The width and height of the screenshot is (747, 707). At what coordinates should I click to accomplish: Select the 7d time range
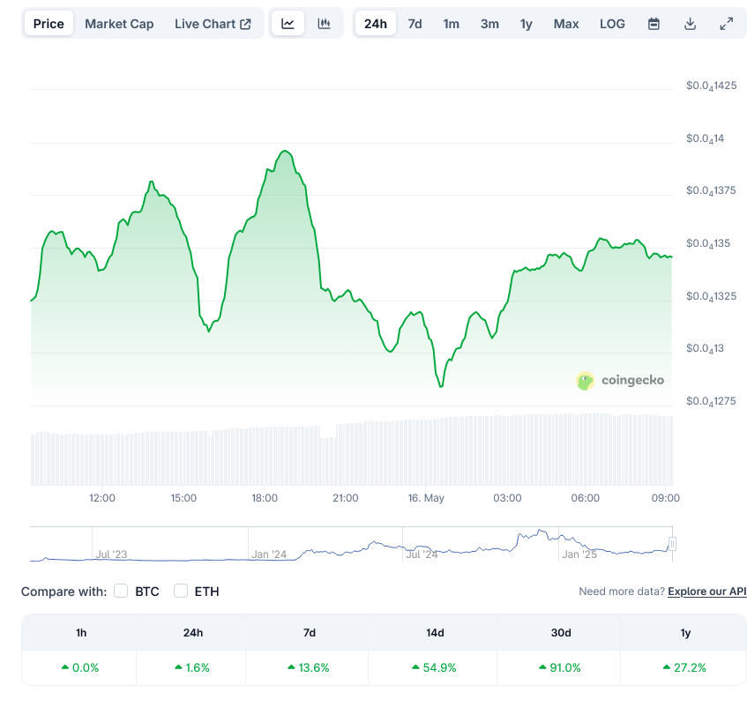click(x=415, y=24)
